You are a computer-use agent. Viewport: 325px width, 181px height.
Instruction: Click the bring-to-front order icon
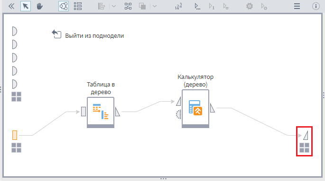coord(142,6)
